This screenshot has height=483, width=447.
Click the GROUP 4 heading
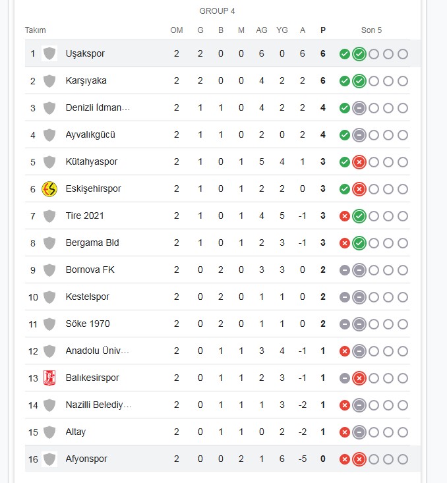click(217, 11)
